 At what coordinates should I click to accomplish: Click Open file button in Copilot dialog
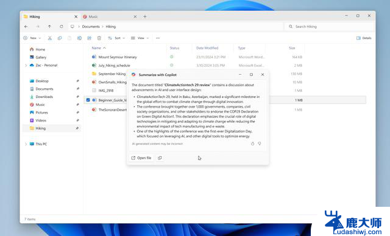[141, 158]
